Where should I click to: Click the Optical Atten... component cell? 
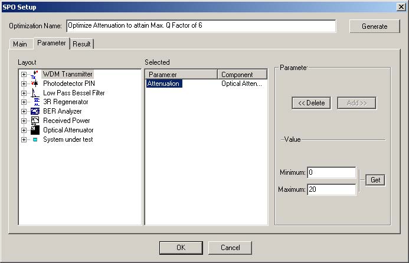[x=241, y=84]
